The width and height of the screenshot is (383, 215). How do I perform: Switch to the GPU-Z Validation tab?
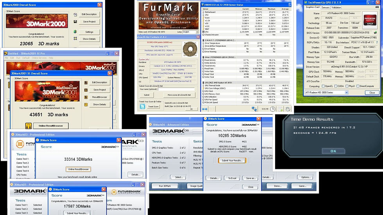coord(336,7)
